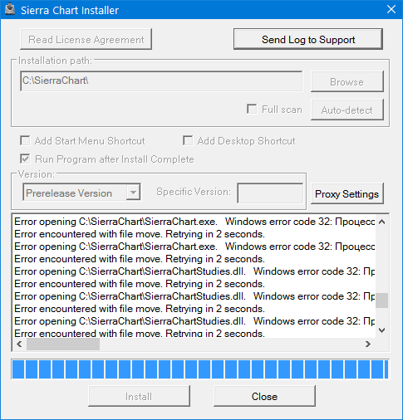The width and height of the screenshot is (403, 420).
Task: Click the "Specific Version:" label
Action: [194, 192]
